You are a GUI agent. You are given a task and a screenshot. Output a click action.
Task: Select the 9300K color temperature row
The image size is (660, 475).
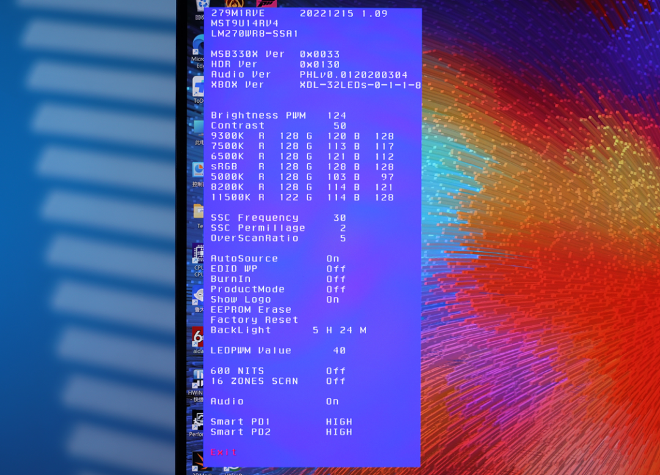[302, 136]
